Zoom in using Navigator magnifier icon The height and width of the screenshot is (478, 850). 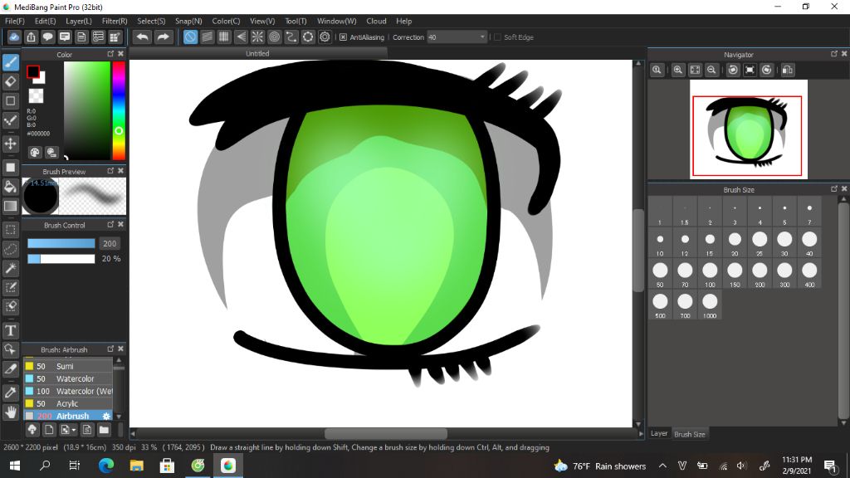pos(678,71)
